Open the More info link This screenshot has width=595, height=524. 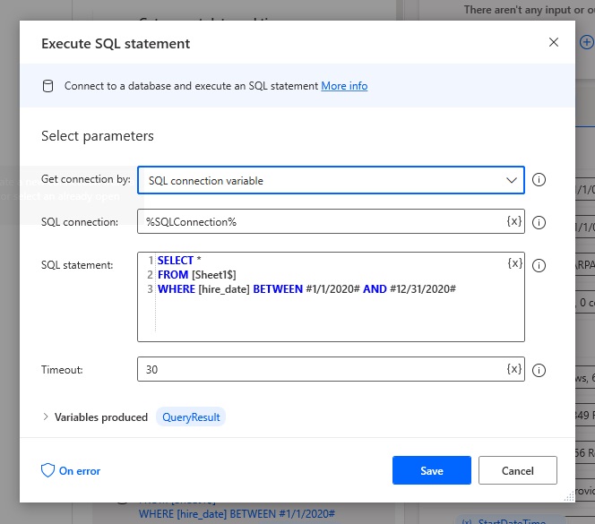344,86
